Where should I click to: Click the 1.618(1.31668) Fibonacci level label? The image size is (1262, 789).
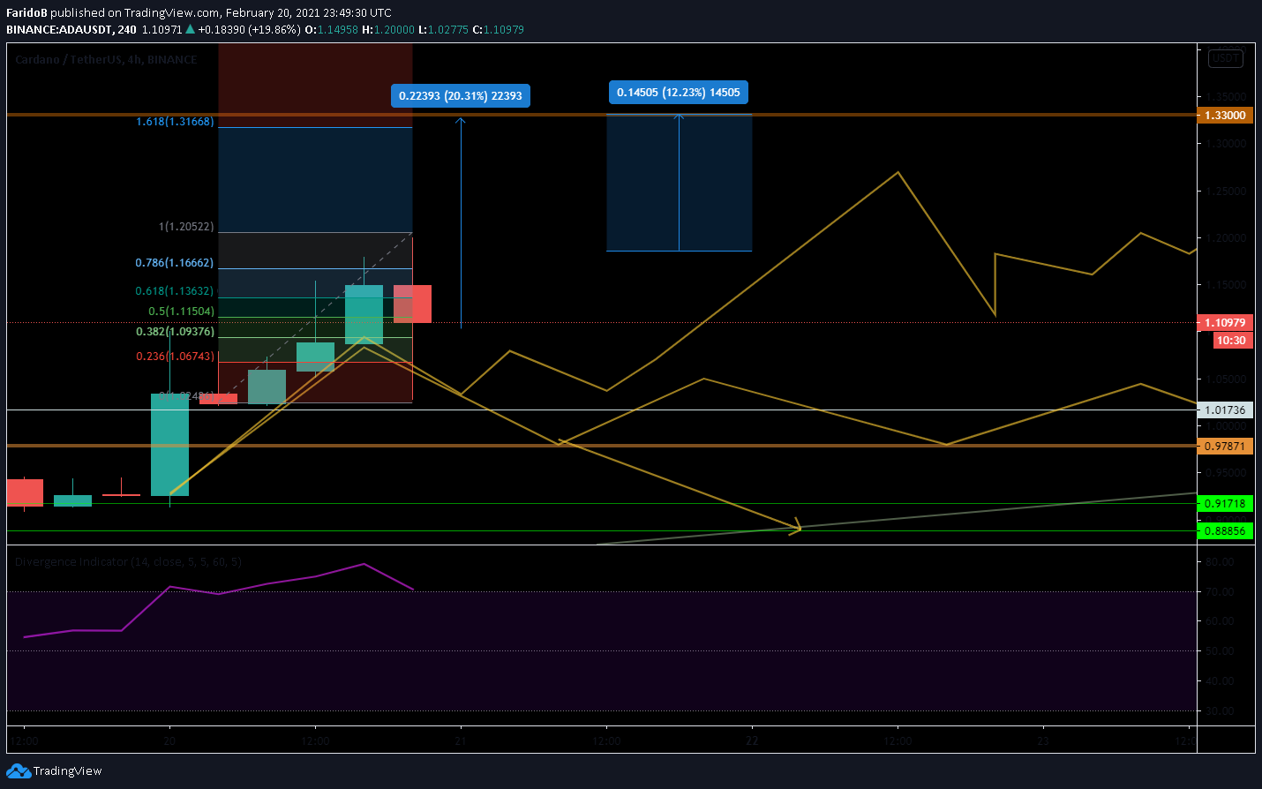point(175,122)
